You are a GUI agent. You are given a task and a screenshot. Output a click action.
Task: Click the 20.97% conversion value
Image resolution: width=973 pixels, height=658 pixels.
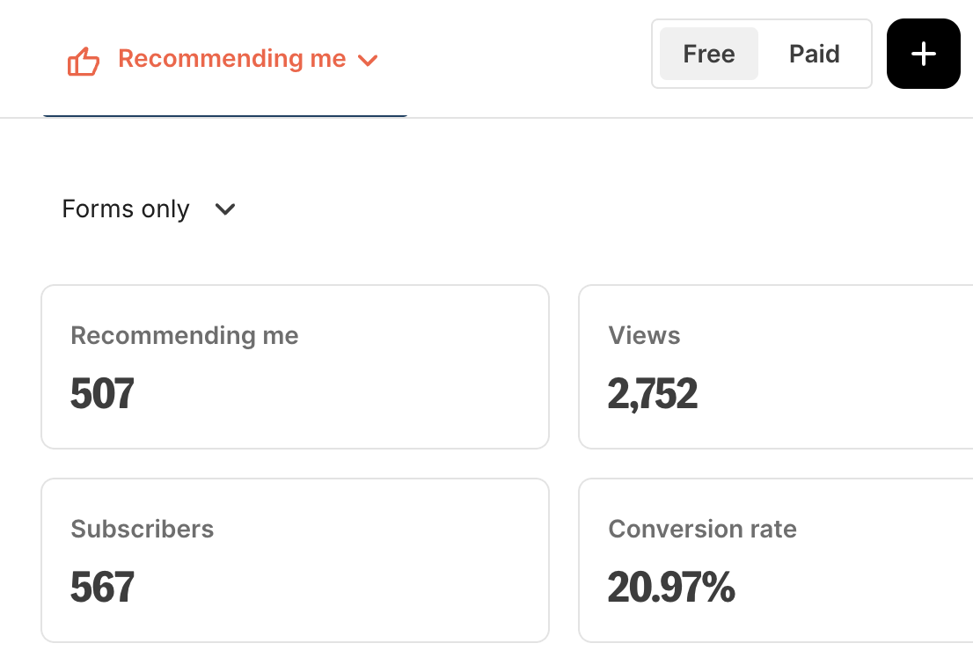coord(671,588)
